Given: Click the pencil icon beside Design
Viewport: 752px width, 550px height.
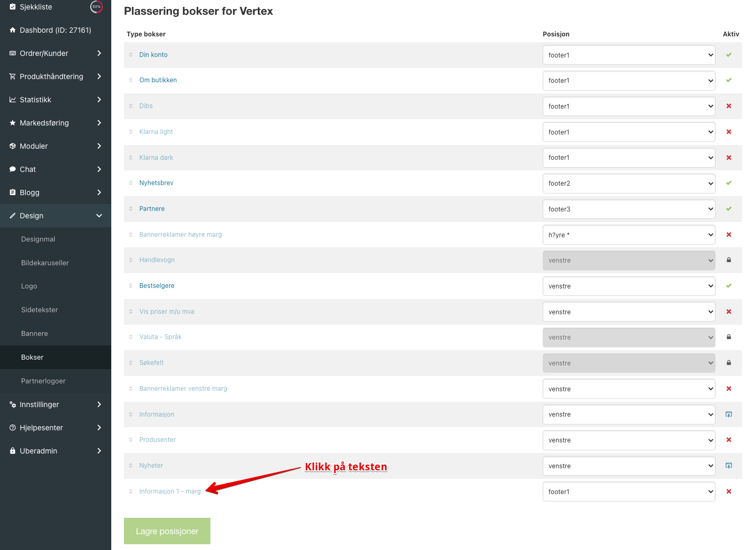Looking at the screenshot, I should pos(13,216).
